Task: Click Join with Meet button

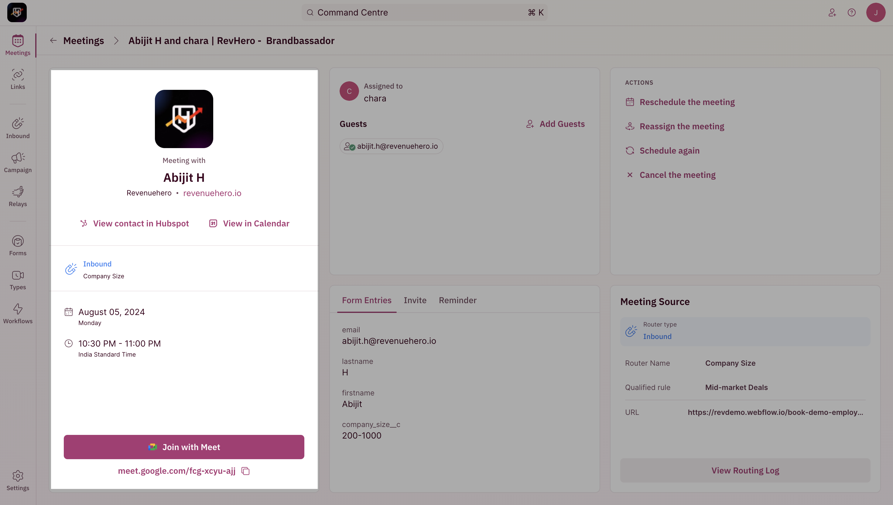Action: point(184,447)
